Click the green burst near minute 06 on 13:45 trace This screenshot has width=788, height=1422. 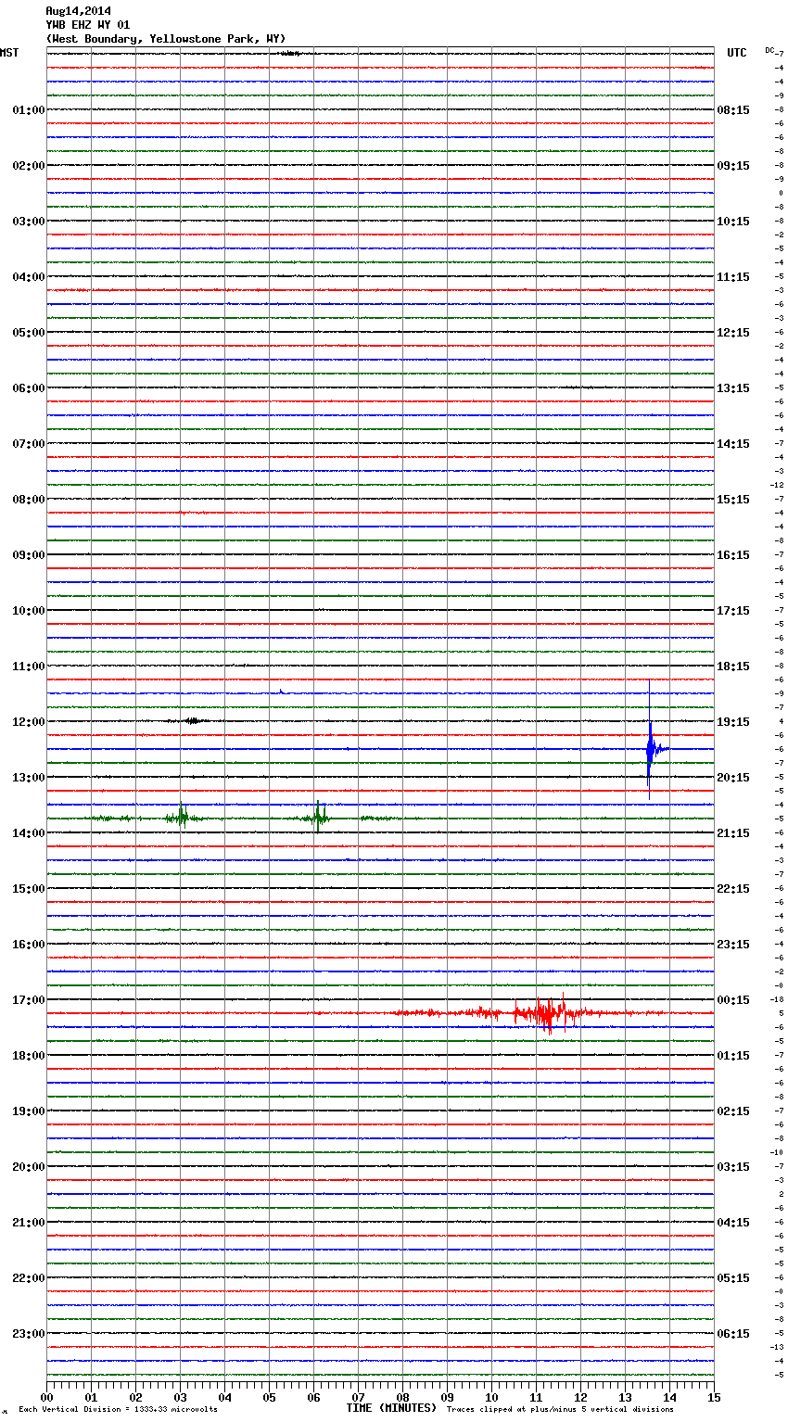tap(317, 818)
